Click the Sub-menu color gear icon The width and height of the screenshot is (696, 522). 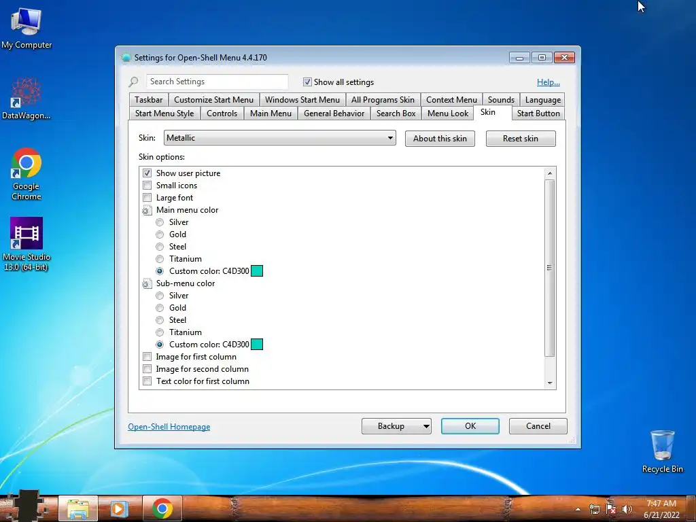(147, 283)
